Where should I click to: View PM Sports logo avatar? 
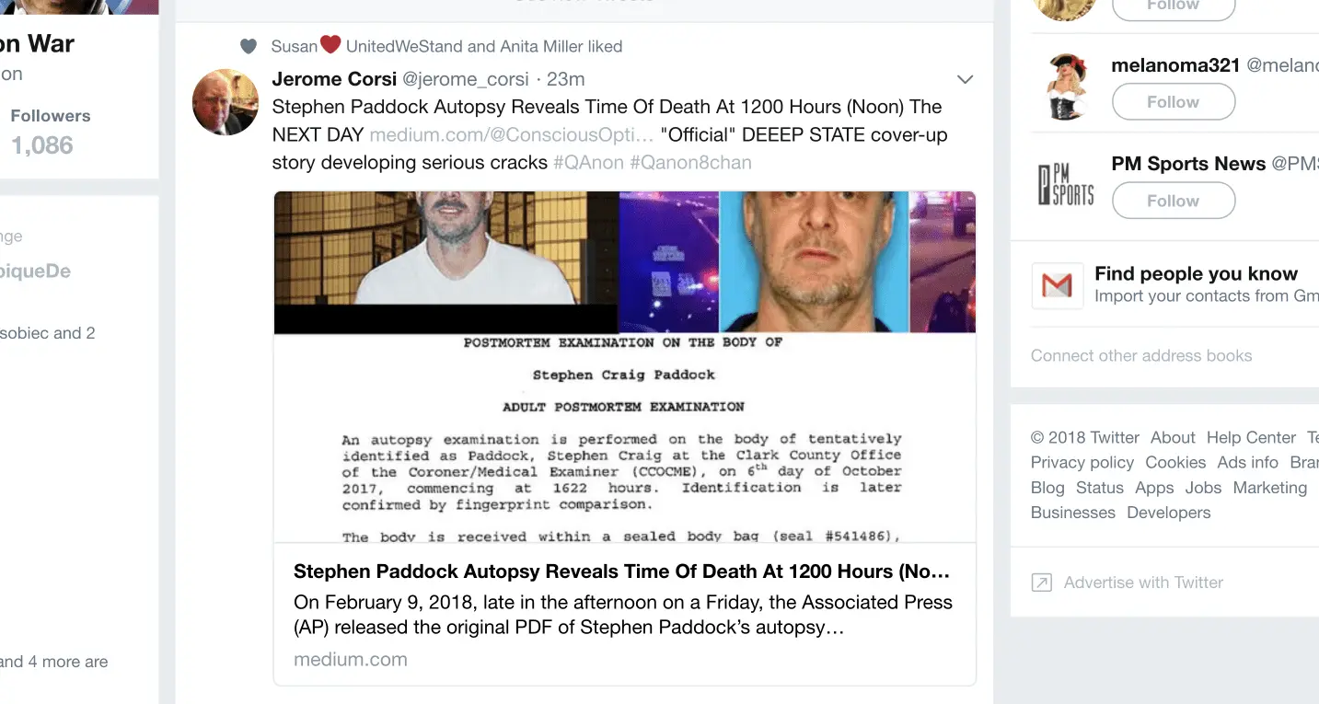[x=1066, y=184]
